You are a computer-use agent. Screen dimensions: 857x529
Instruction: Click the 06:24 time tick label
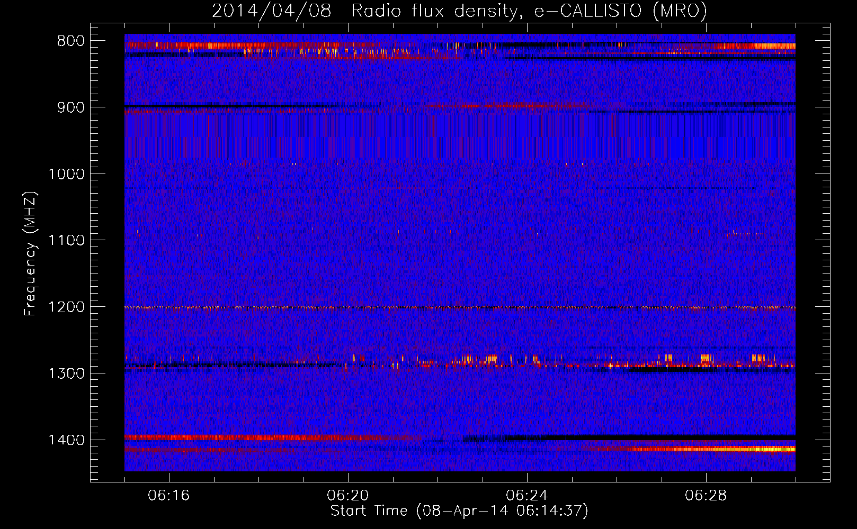527,496
